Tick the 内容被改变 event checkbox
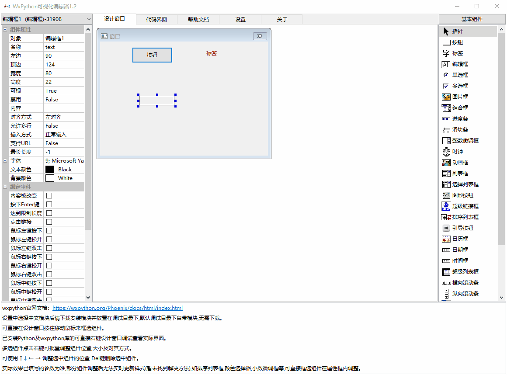 49,195
